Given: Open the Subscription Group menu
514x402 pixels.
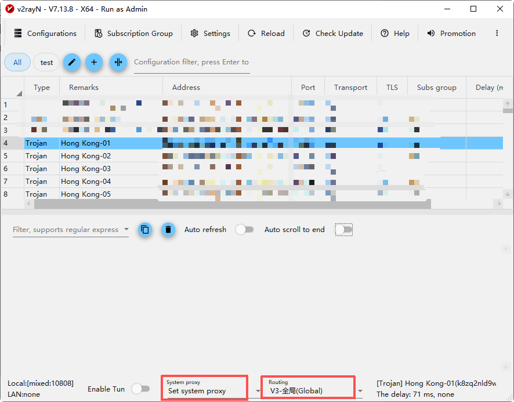Looking at the screenshot, I should (133, 34).
